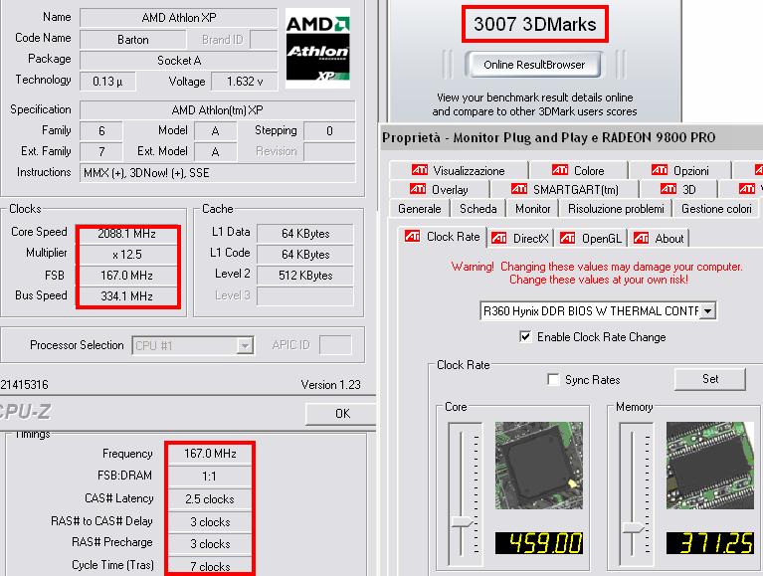
Task: Click the AMD Athlon XP logo image
Action: click(317, 48)
